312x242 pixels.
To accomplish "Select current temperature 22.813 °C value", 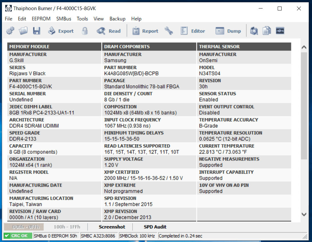I will point(223,152).
